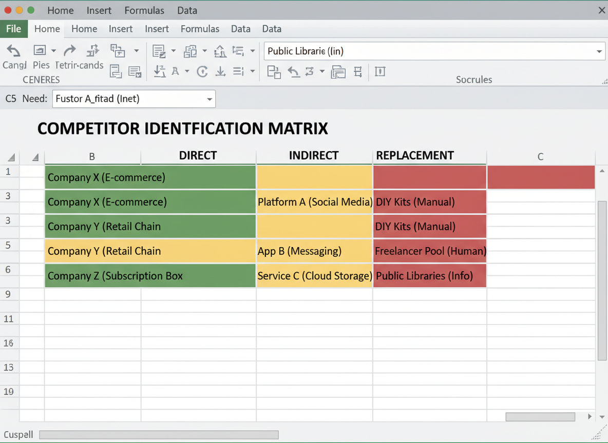Click the Tetrir-cands flow arrow icon
Viewport: 608px width, 443px height.
[x=92, y=50]
